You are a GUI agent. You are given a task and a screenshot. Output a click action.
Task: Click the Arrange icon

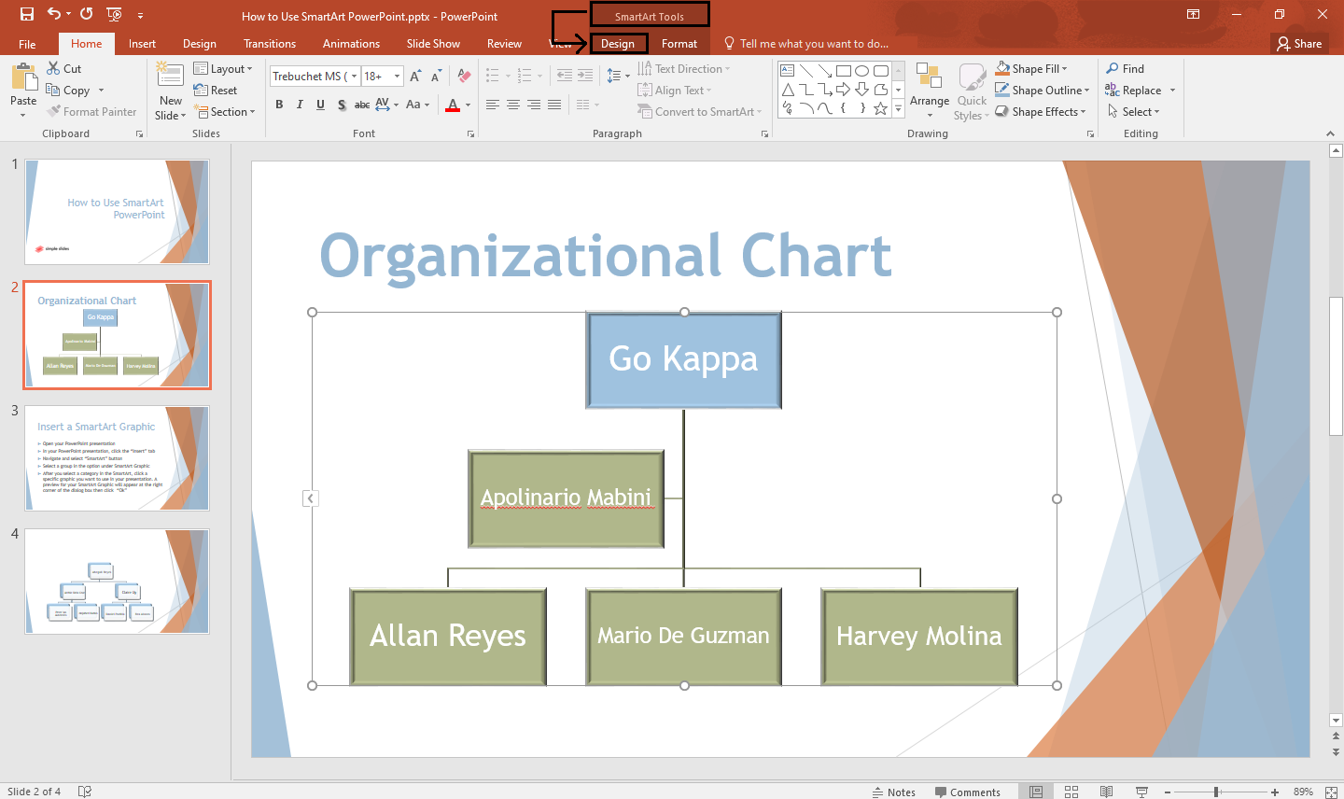[x=929, y=91]
